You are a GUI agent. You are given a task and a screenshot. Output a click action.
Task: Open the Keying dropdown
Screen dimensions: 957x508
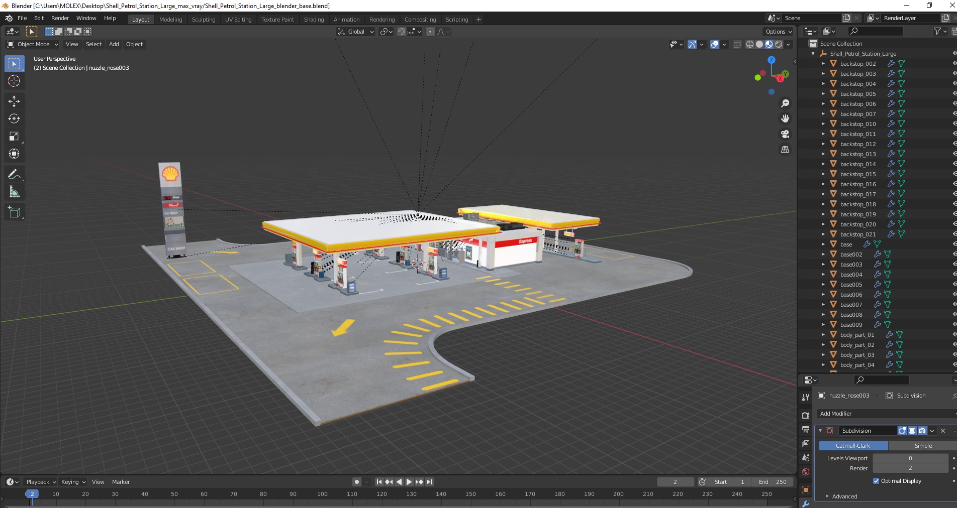point(73,482)
